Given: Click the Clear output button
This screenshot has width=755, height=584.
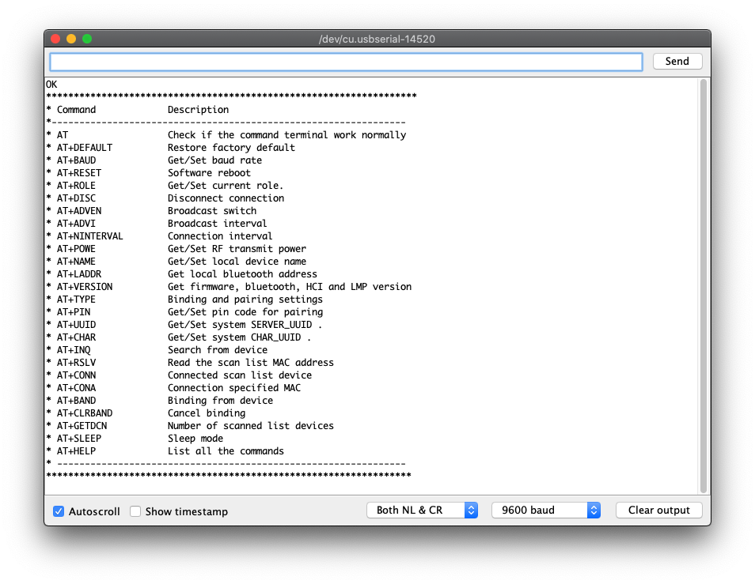Looking at the screenshot, I should point(658,511).
